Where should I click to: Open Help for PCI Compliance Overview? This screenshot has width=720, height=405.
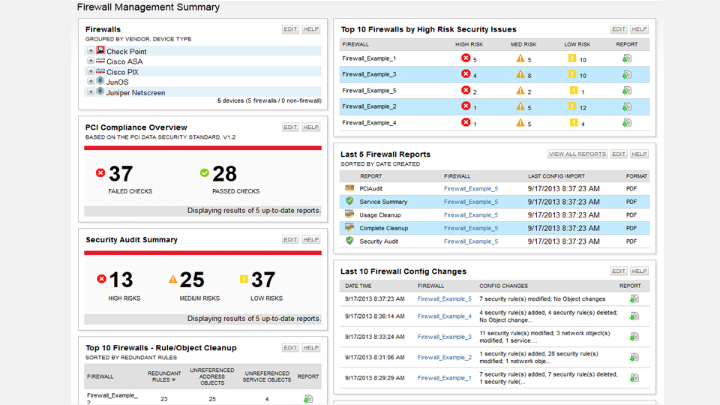tap(310, 127)
